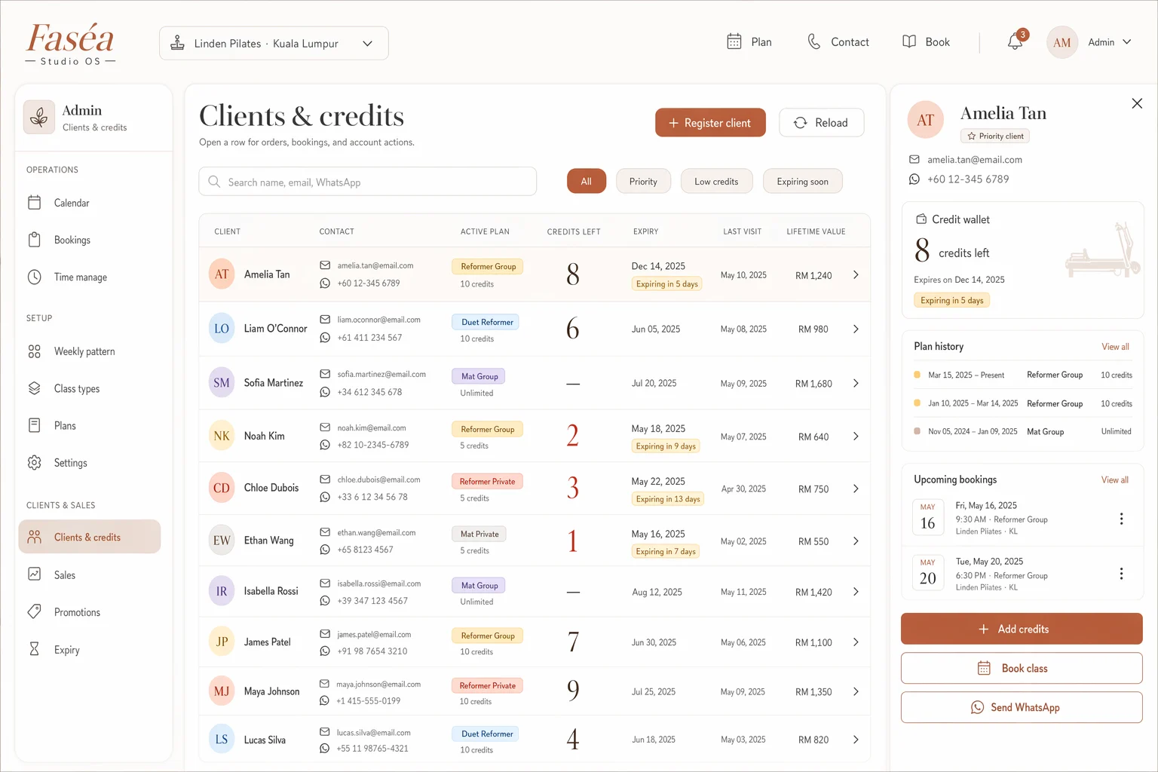Click the Contact phone icon

(x=814, y=41)
